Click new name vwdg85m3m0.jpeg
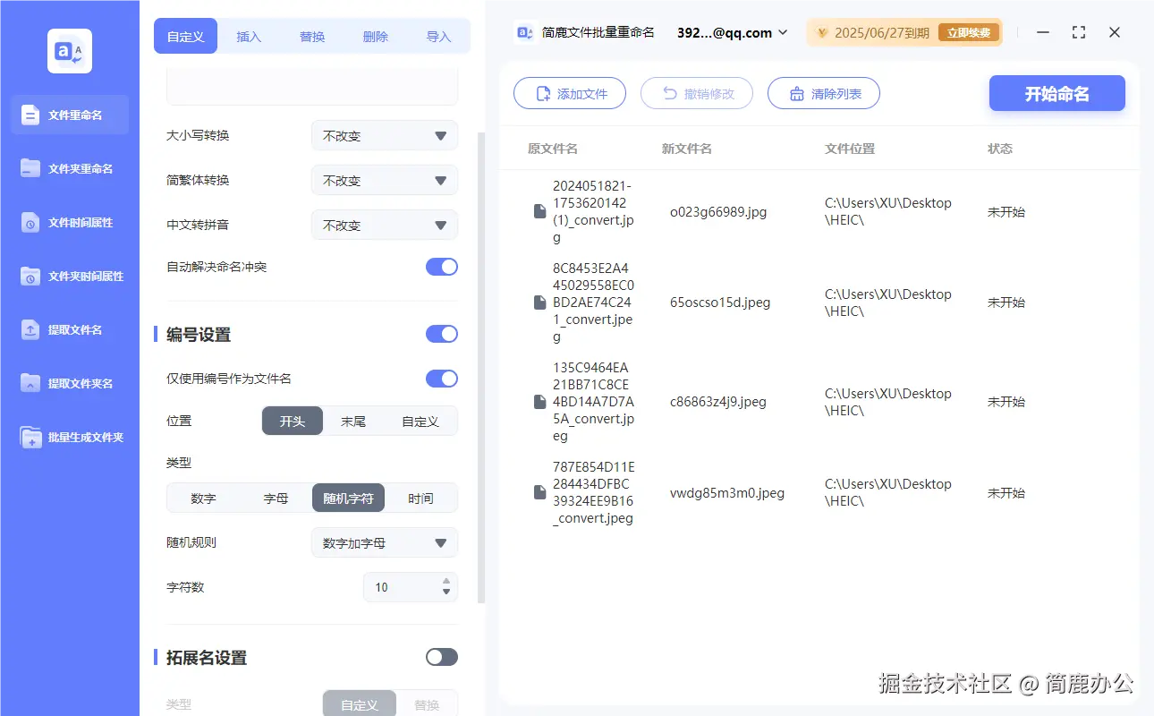 tap(727, 492)
